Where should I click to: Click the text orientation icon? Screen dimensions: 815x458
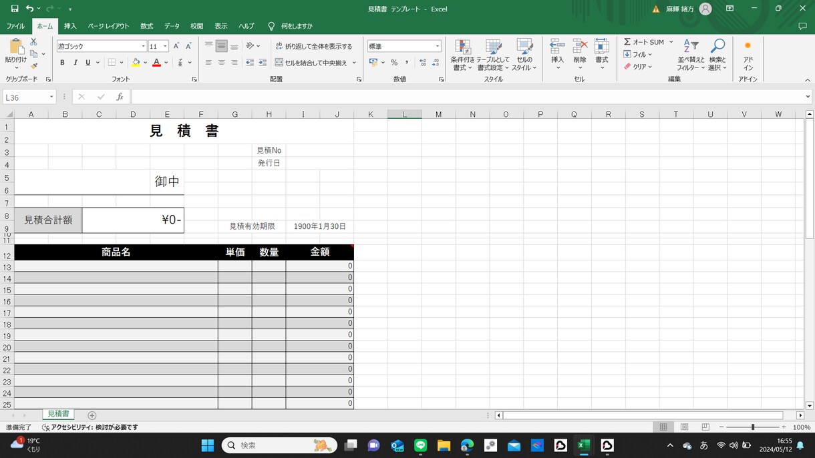click(251, 46)
